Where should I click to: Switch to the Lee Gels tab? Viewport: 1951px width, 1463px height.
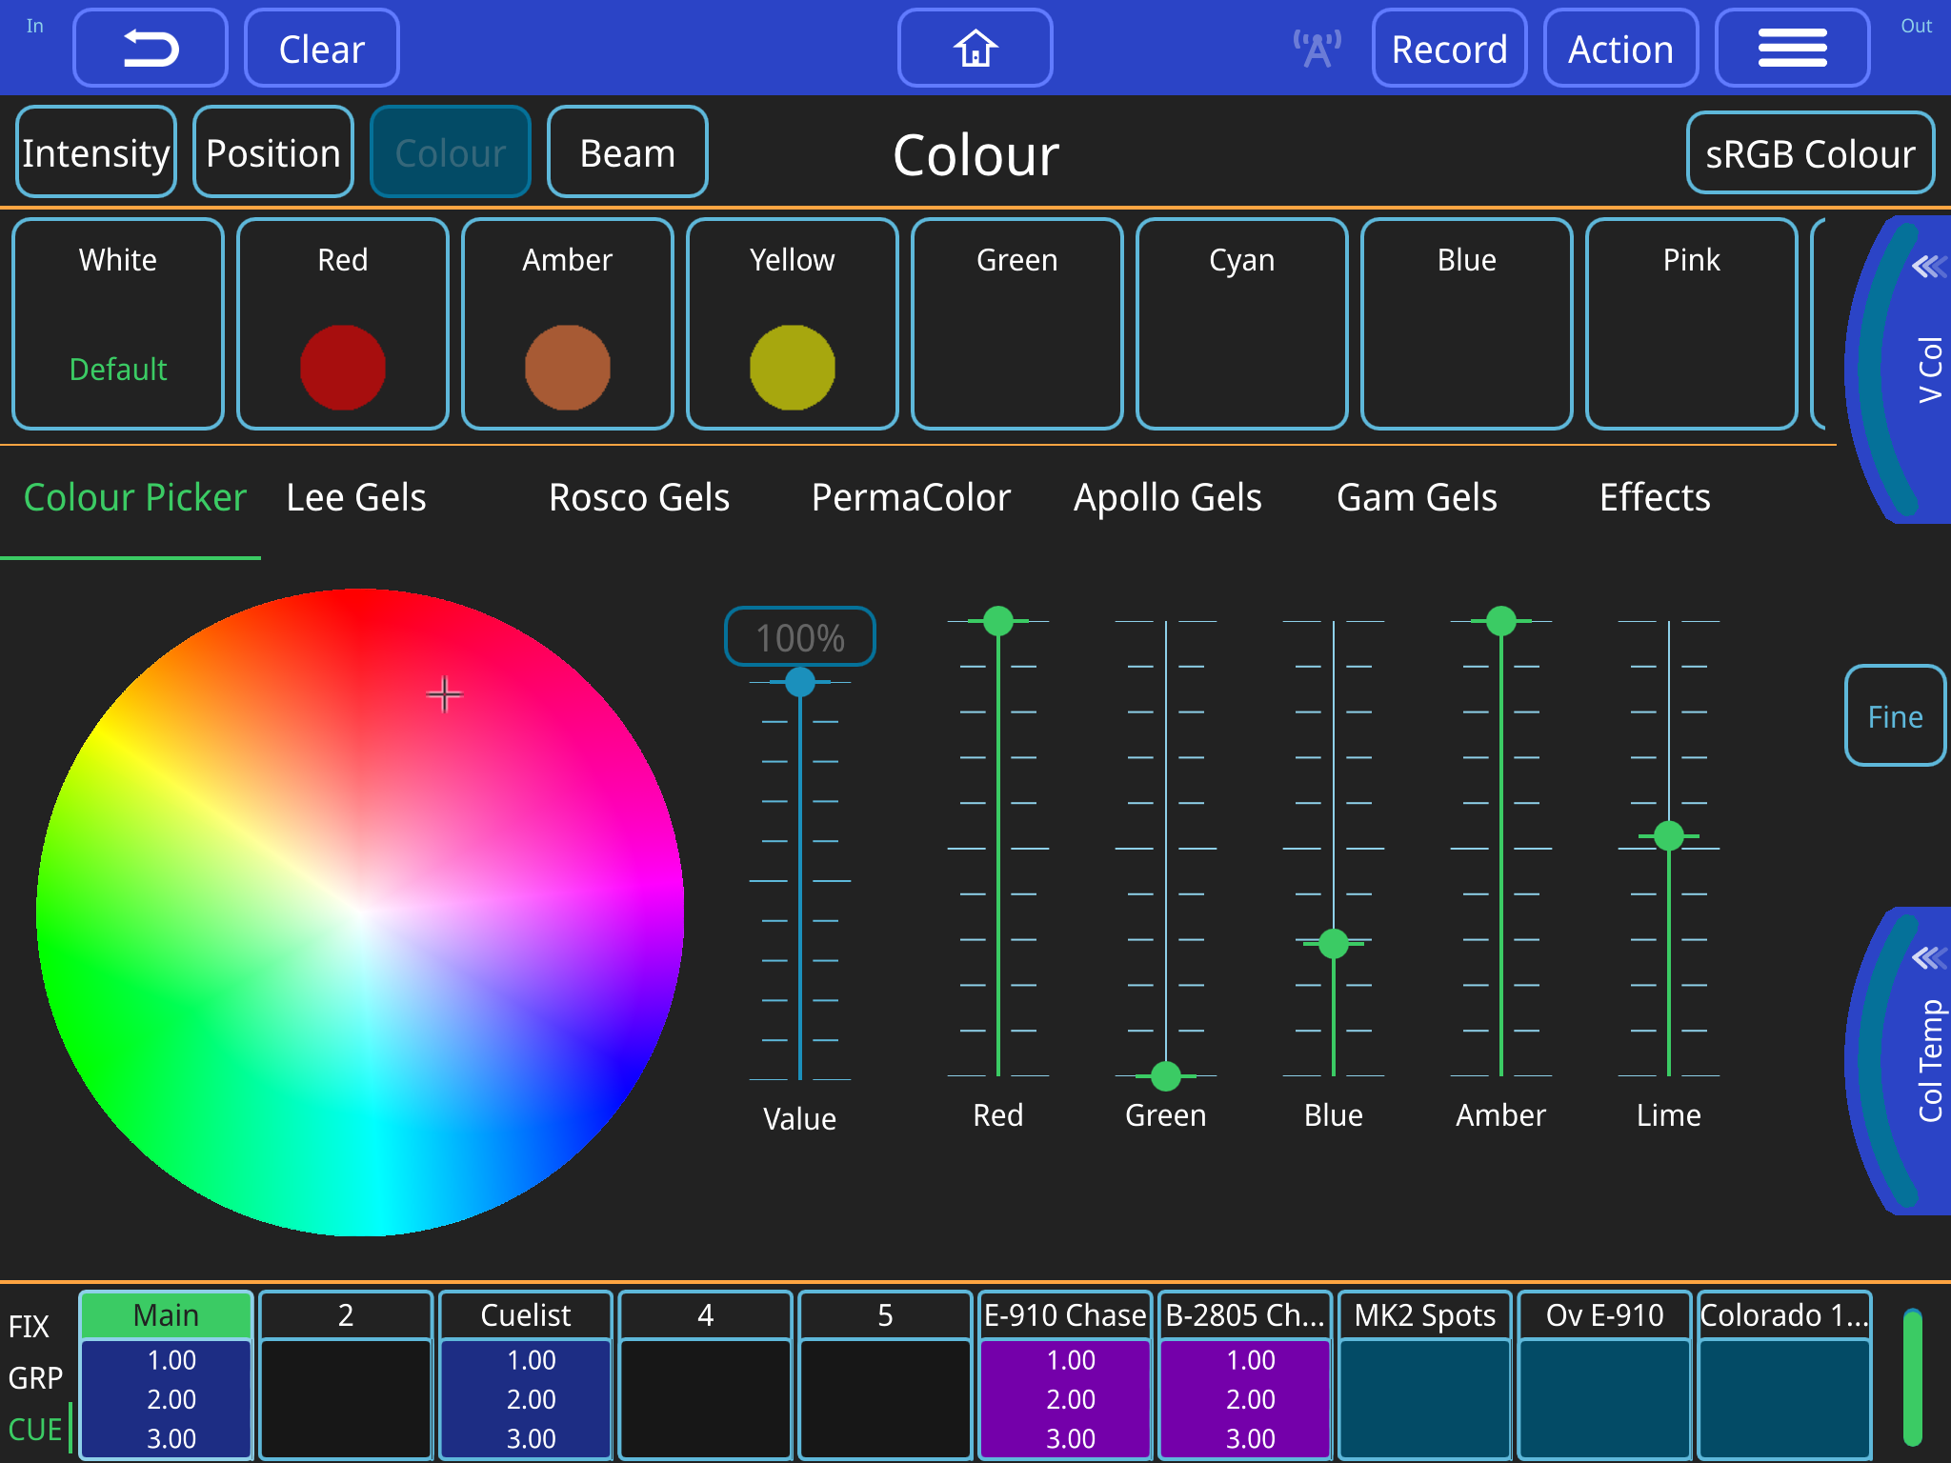(x=355, y=496)
